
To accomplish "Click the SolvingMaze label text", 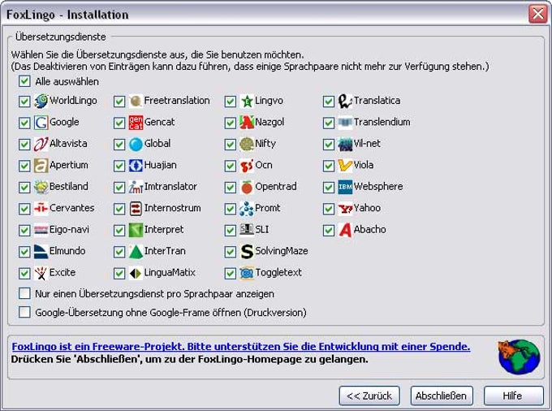I will (x=282, y=251).
